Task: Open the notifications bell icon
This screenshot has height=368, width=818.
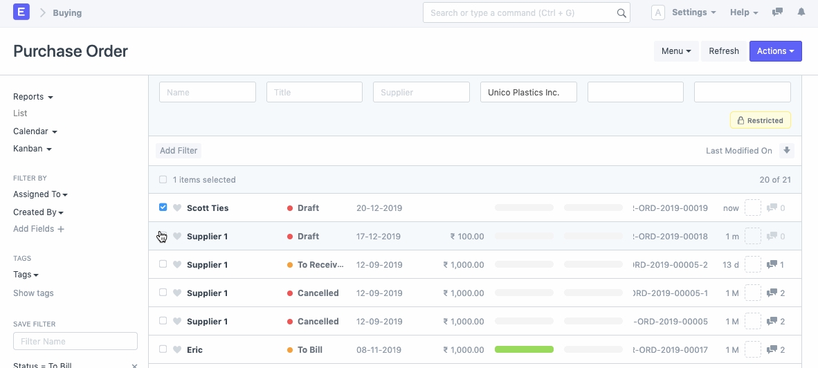Action: click(x=801, y=12)
